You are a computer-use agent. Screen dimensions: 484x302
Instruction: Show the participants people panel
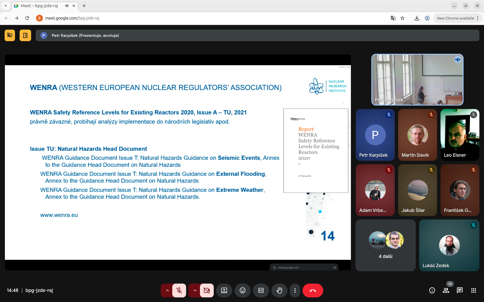tap(446, 290)
